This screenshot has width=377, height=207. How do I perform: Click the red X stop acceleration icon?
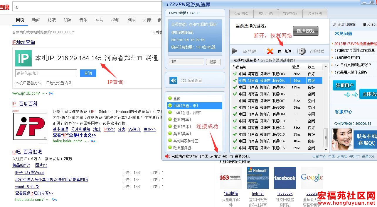tap(270, 52)
